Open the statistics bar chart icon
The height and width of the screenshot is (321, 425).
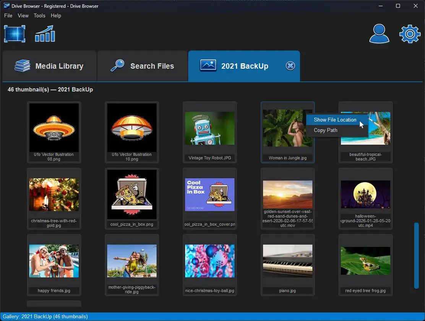[x=45, y=34]
